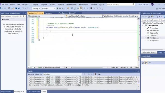This screenshot has height=93, width=165.
Task: Click the Sync with active document icon in Solution Explorer
Action: pos(162,17)
